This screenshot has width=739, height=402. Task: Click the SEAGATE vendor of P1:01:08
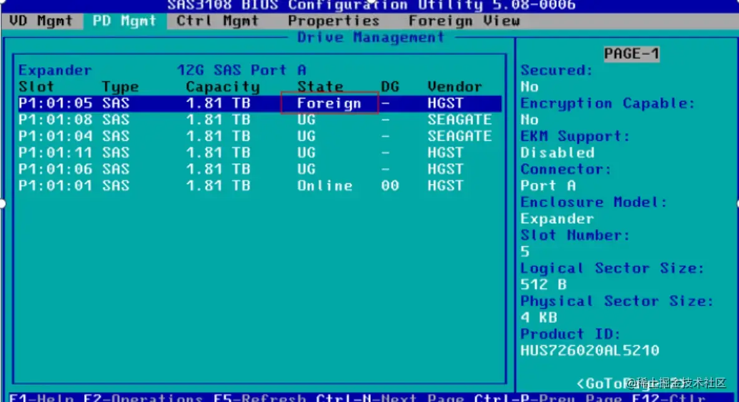click(459, 120)
